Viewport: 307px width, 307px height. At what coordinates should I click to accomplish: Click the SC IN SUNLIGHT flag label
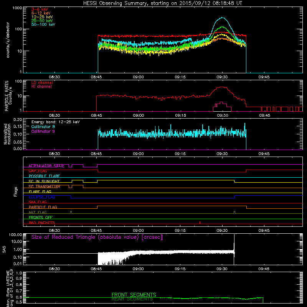44,181
